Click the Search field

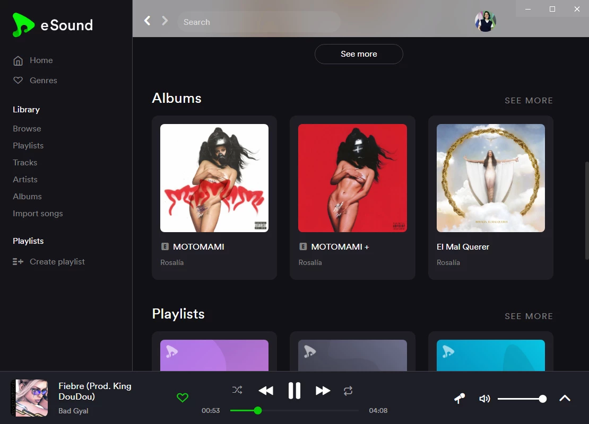pyautogui.click(x=259, y=22)
